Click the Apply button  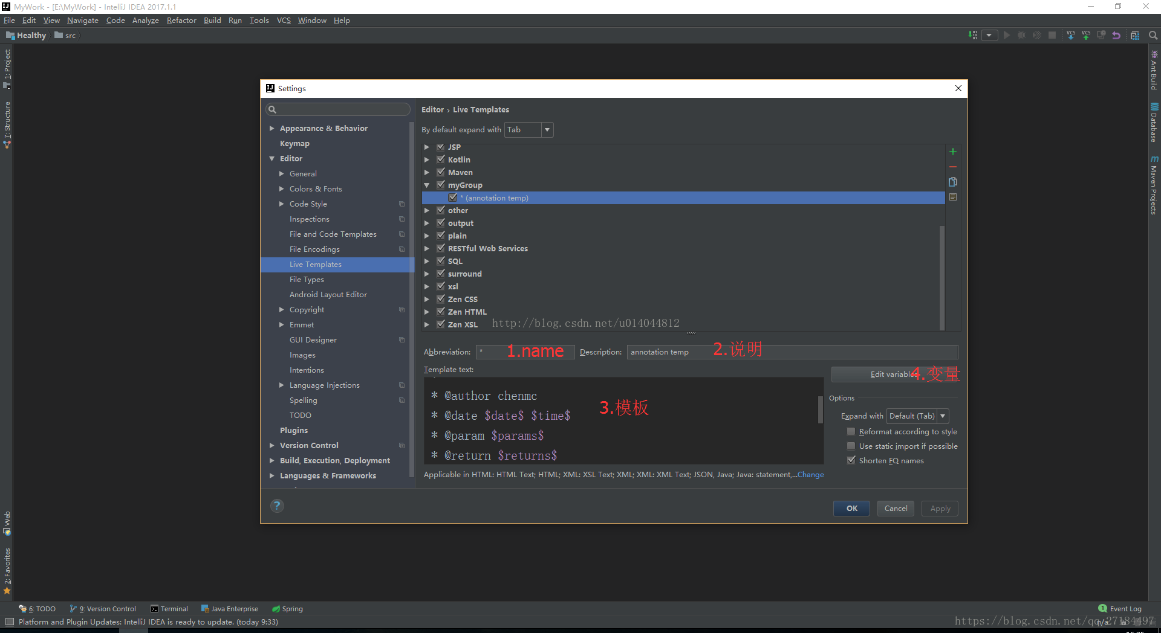(940, 509)
